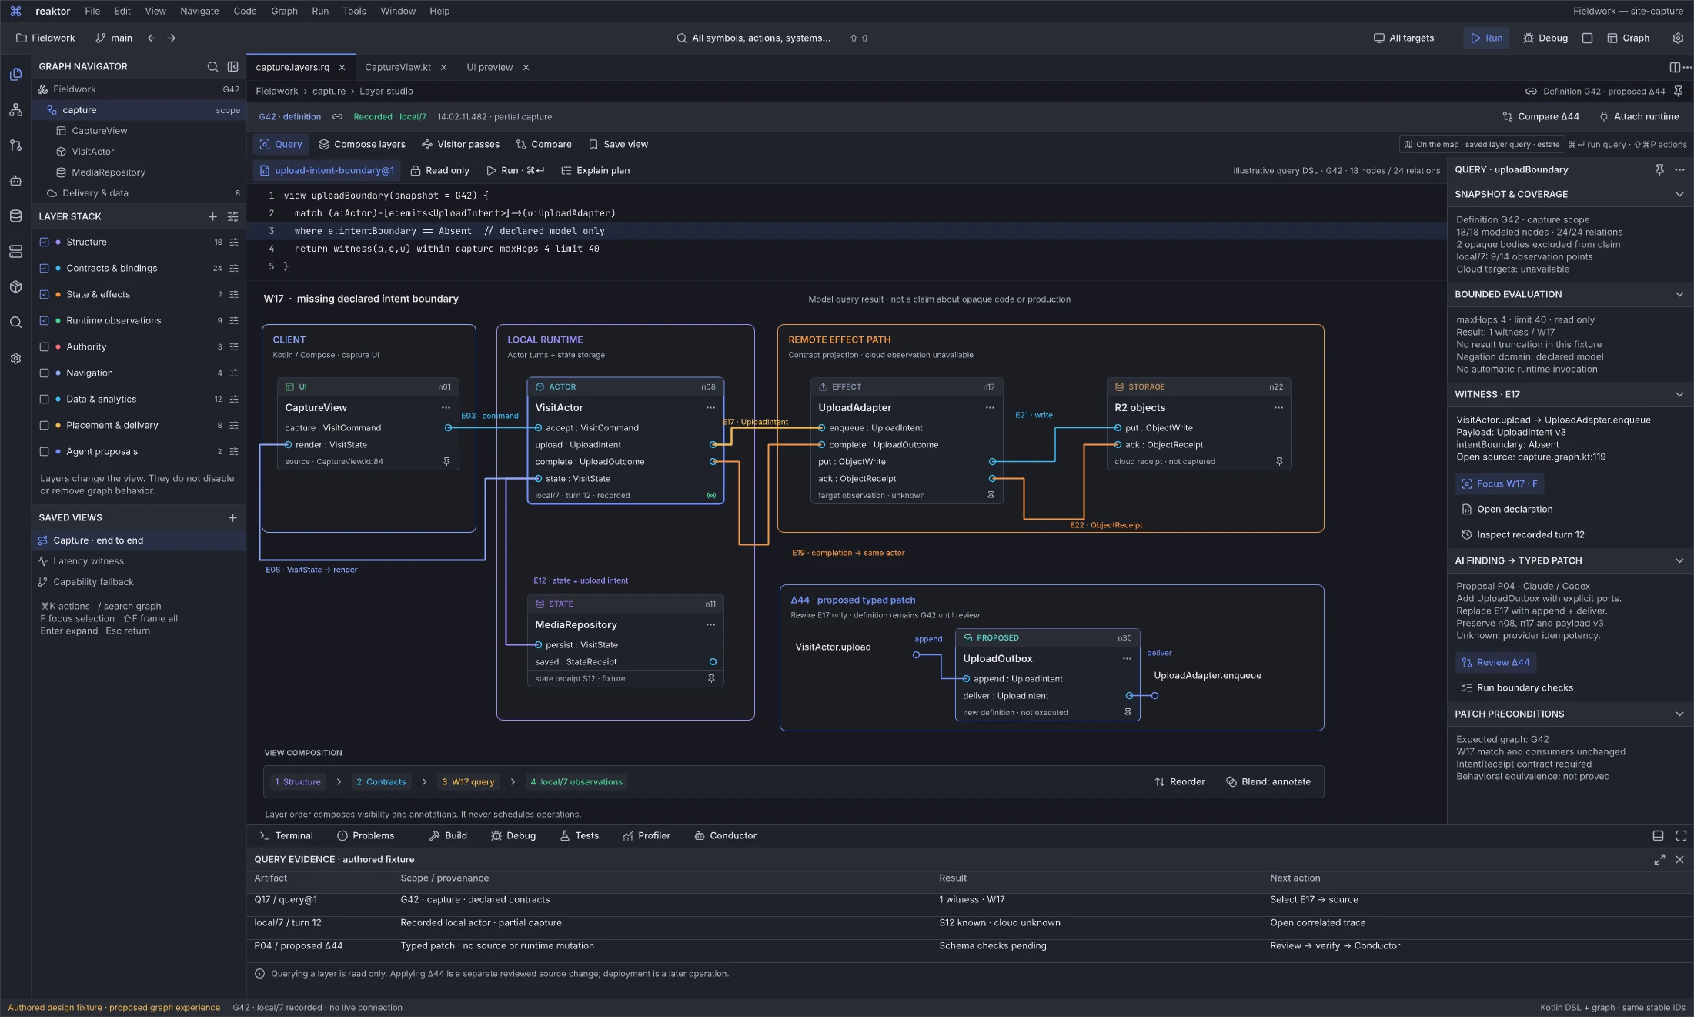This screenshot has width=1694, height=1017.
Task: Search the Graph Navigator panel
Action: coord(212,66)
